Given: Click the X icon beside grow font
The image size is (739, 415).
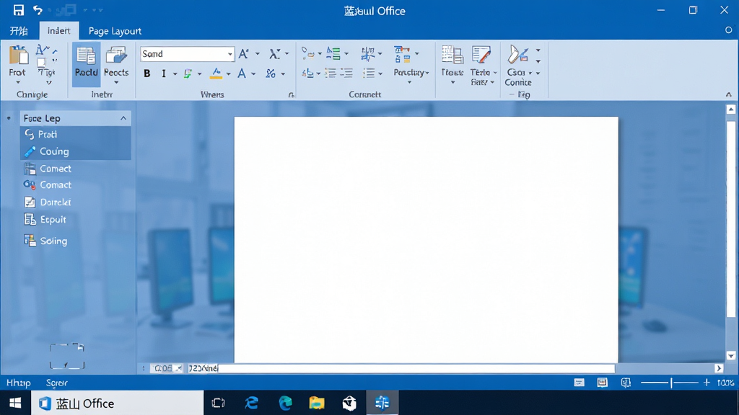Looking at the screenshot, I should (x=274, y=53).
